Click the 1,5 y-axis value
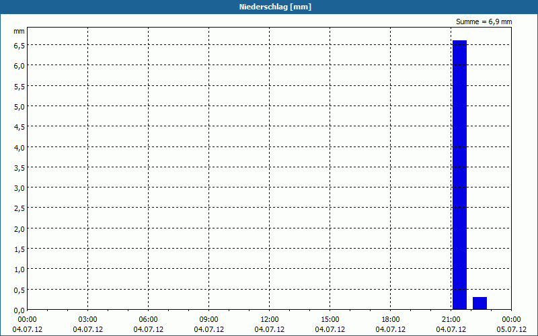The height and width of the screenshot is (336, 538). tap(19, 249)
